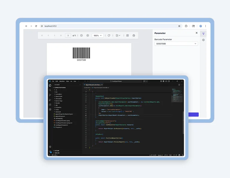Open Go menu in VS Code

71,81
